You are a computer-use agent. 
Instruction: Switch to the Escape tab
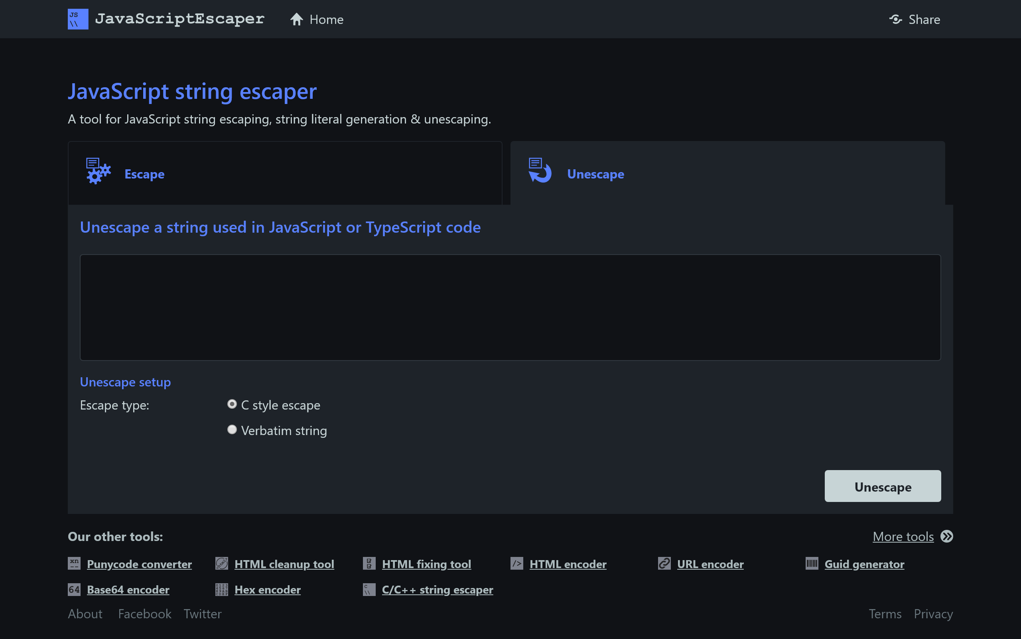click(x=285, y=173)
